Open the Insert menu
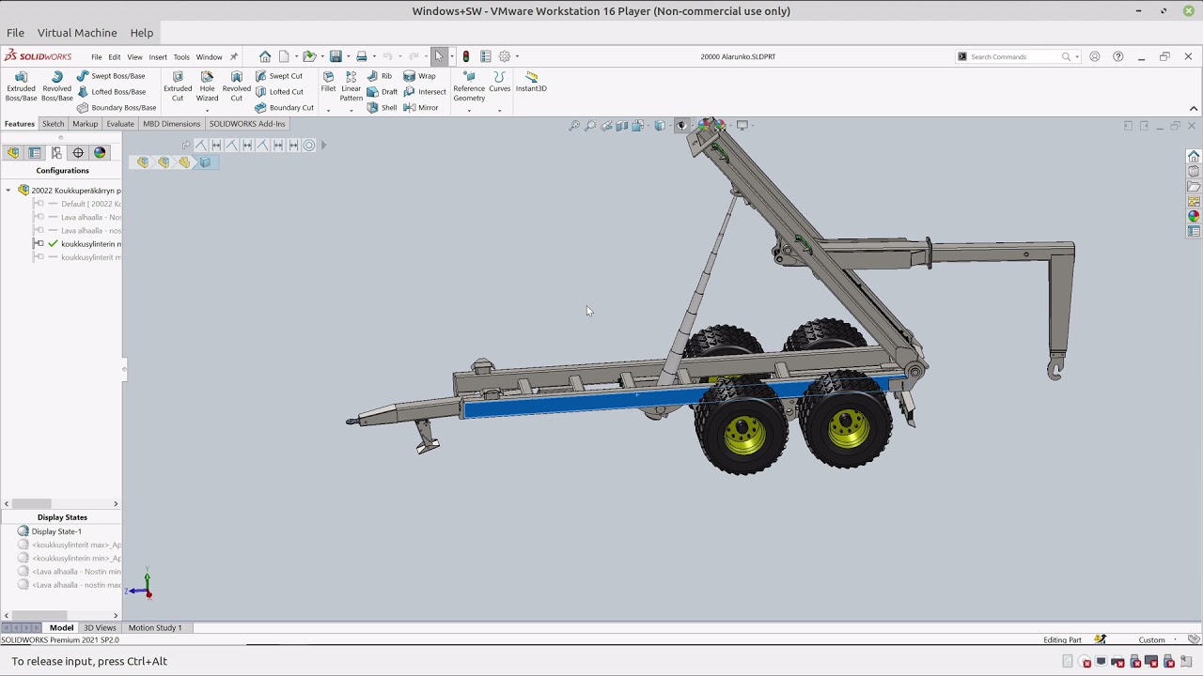This screenshot has height=676, width=1203. [x=158, y=57]
